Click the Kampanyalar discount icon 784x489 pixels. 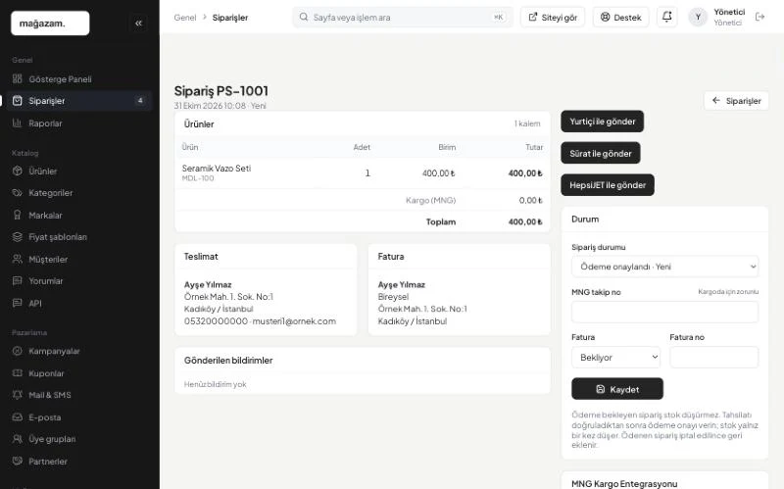pos(18,351)
